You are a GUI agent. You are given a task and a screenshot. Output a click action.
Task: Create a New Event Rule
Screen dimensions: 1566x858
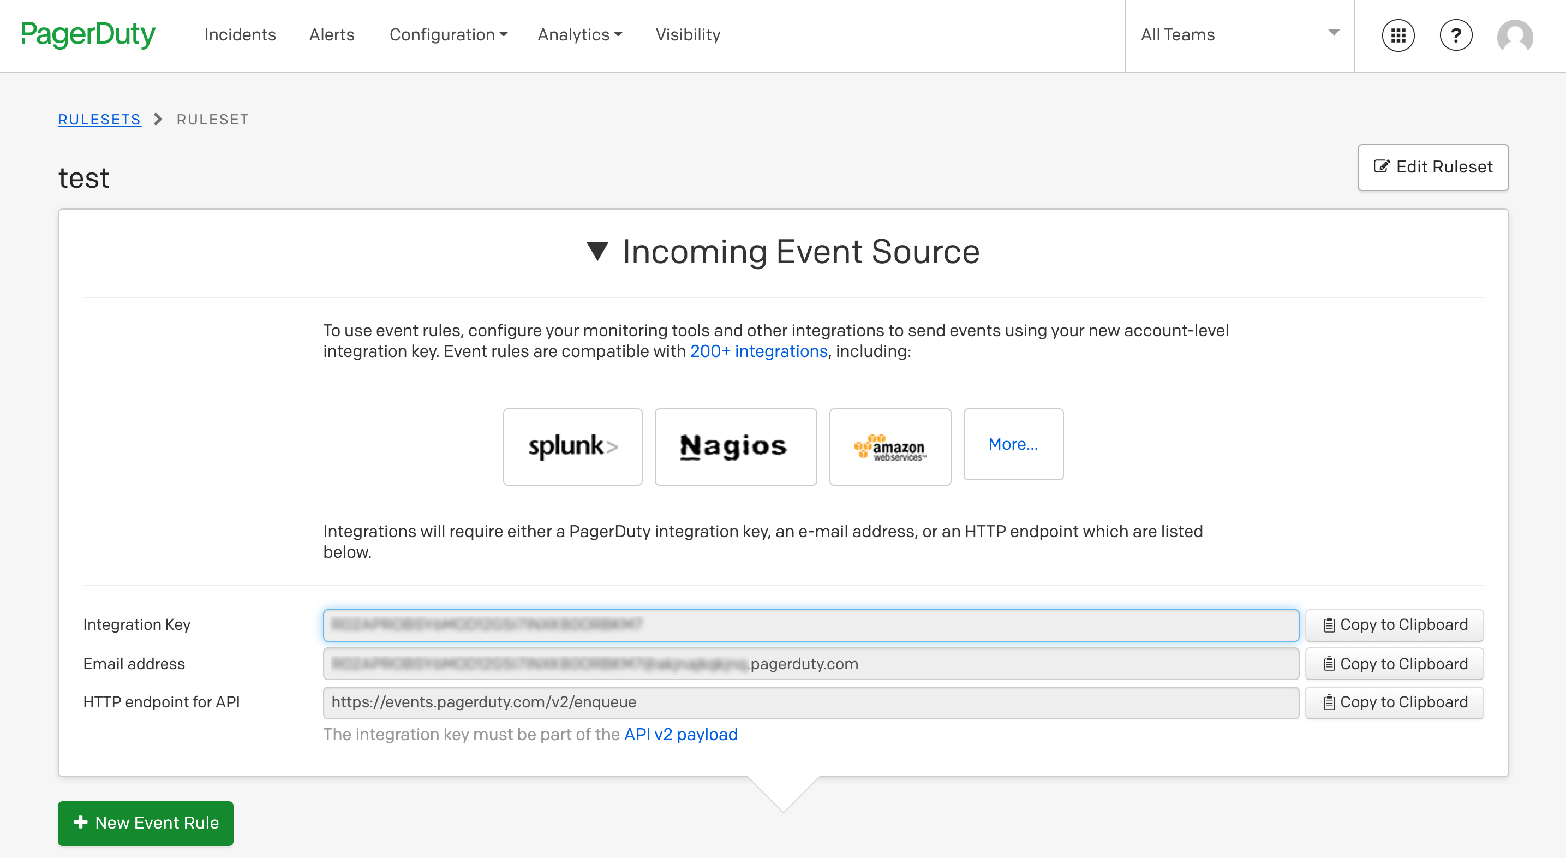tap(145, 823)
